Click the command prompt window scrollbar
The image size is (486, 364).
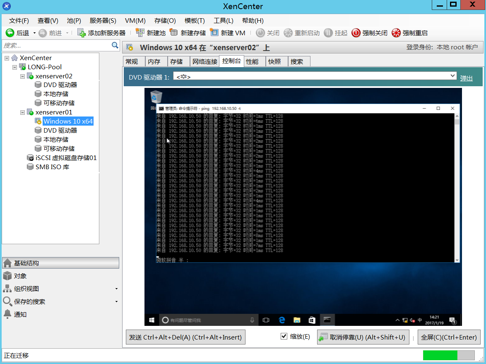click(x=457, y=188)
